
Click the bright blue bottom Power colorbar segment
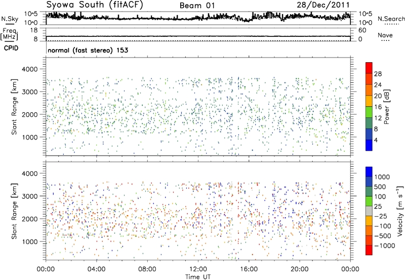click(x=369, y=145)
